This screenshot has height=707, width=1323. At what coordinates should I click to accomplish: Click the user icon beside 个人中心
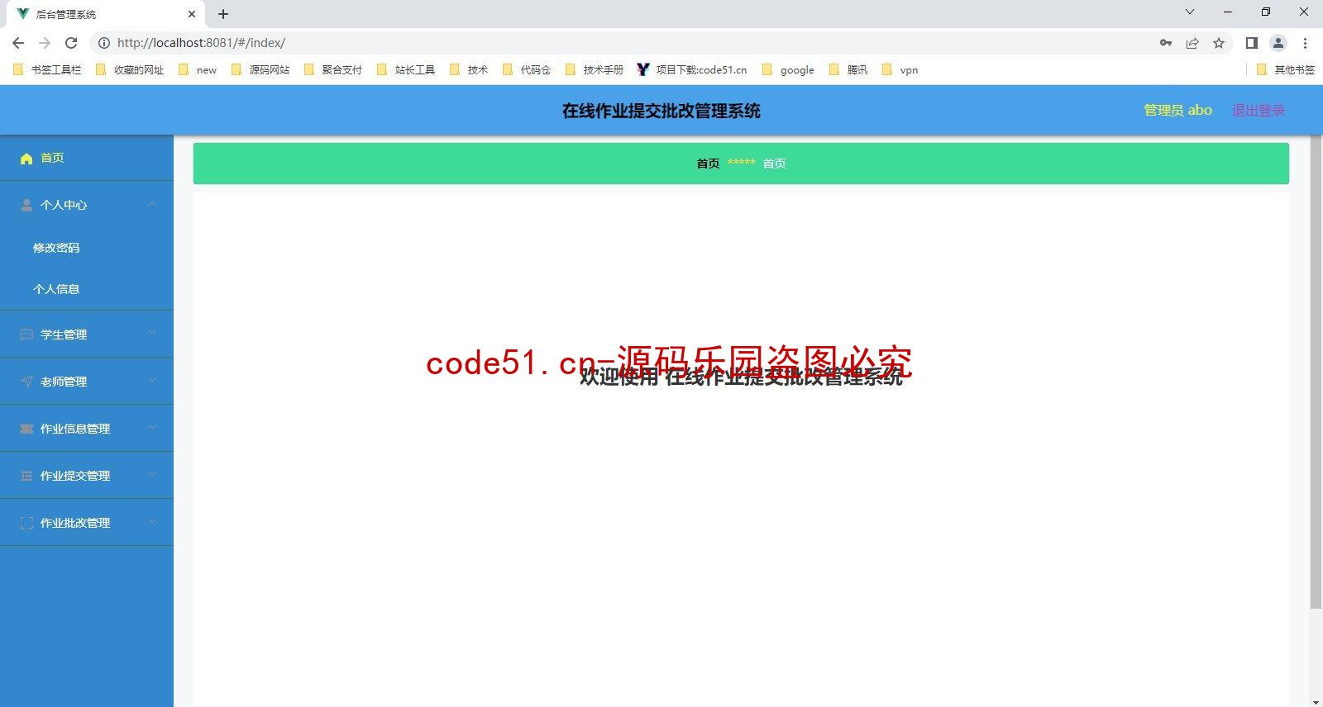pos(26,205)
